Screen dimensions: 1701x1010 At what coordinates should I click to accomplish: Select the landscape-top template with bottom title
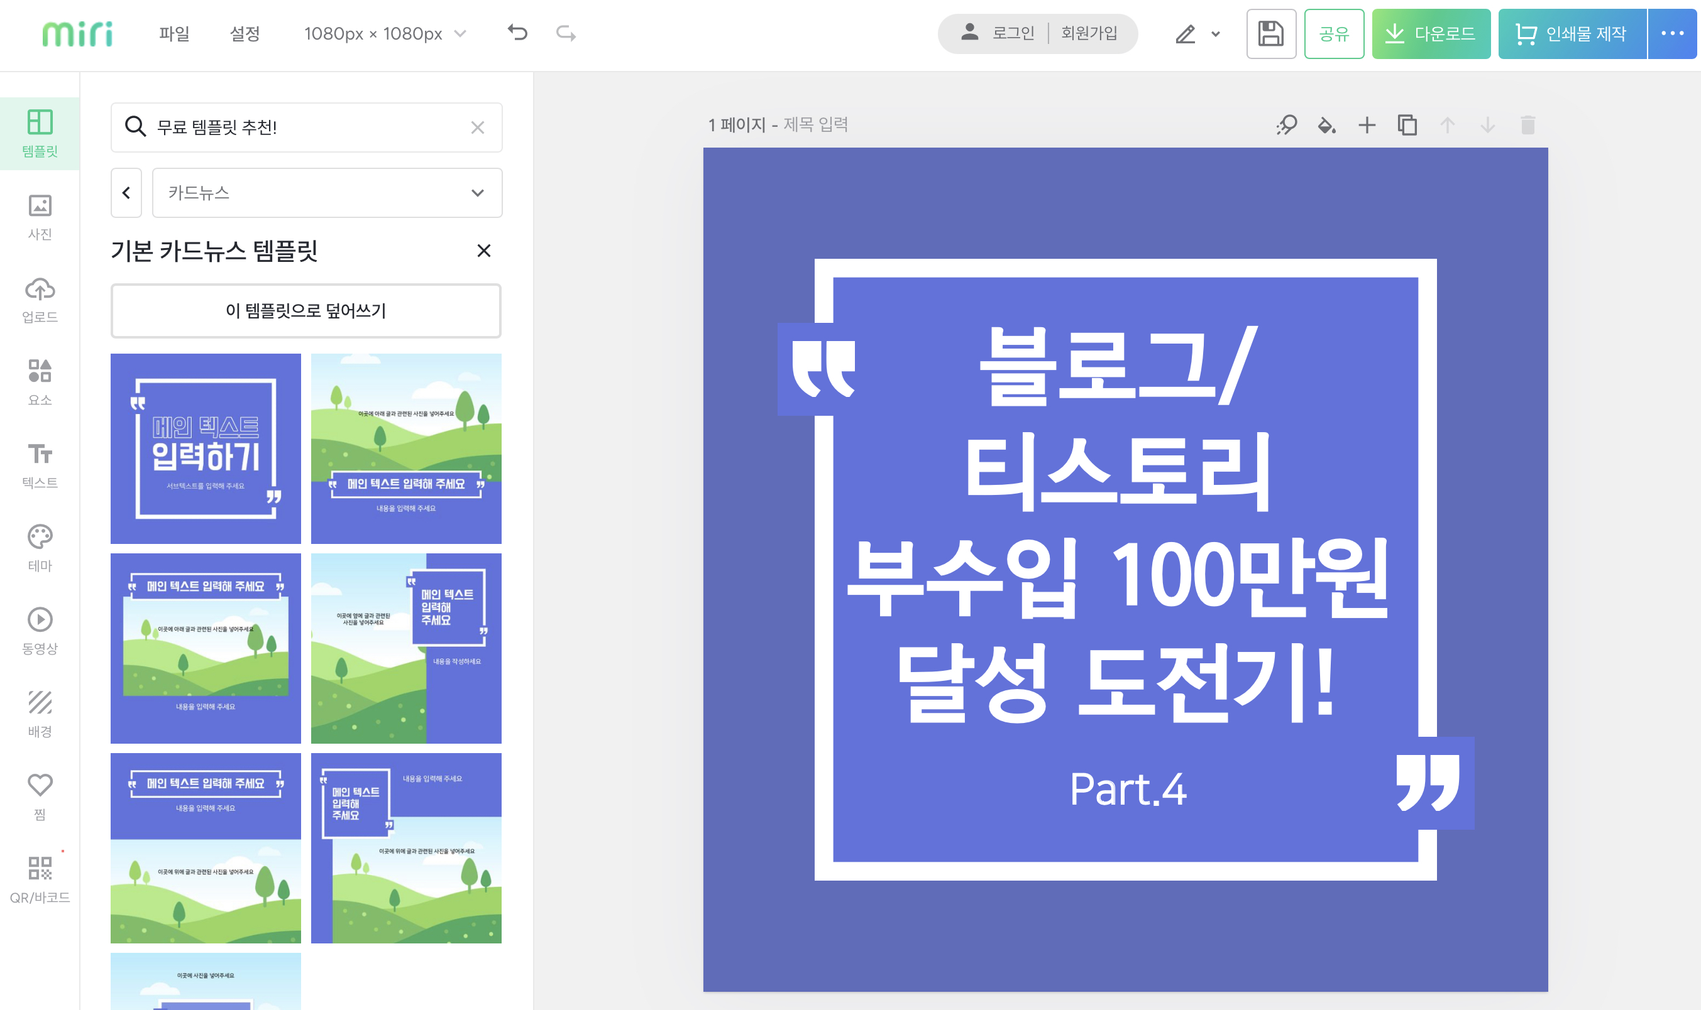pyautogui.click(x=406, y=448)
